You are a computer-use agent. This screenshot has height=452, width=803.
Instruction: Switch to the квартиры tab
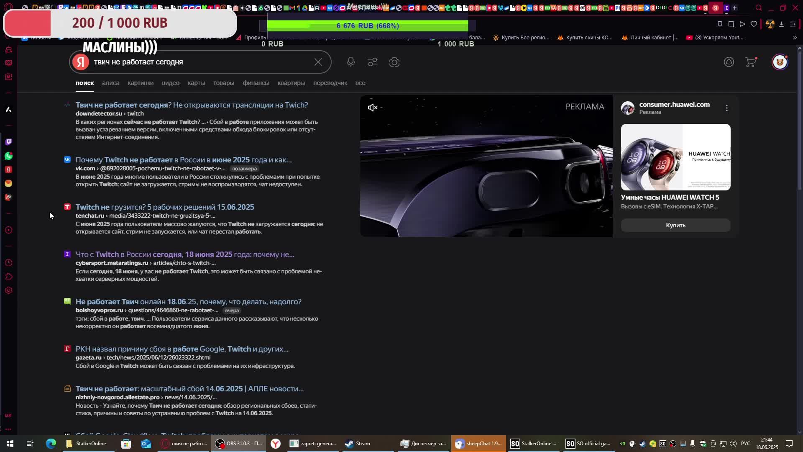point(291,83)
